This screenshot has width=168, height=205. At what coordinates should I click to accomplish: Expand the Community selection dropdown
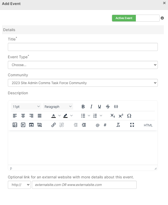[83, 83]
